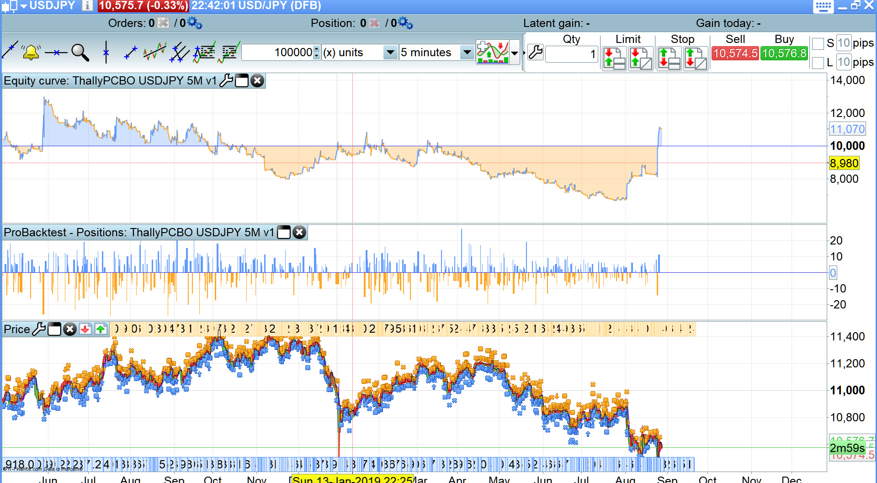Open the Position gear settings
The height and width of the screenshot is (483, 877).
405,23
